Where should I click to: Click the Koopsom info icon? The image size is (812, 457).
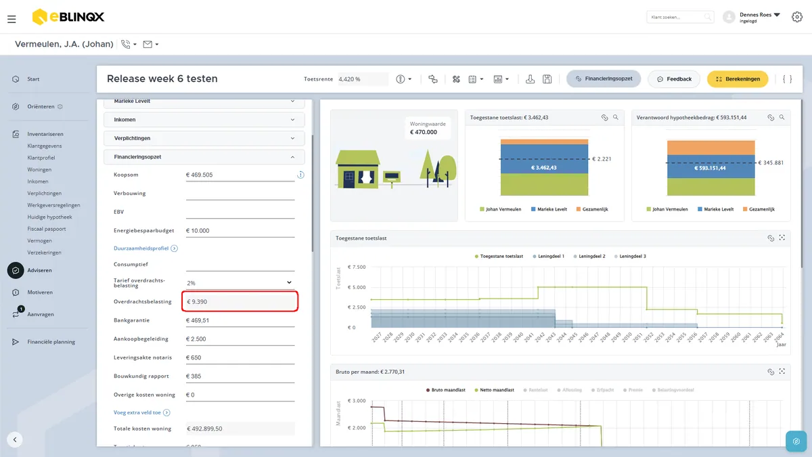[x=300, y=175]
